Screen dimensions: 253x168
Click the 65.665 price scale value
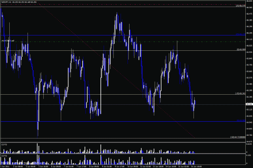tap(249, 71)
